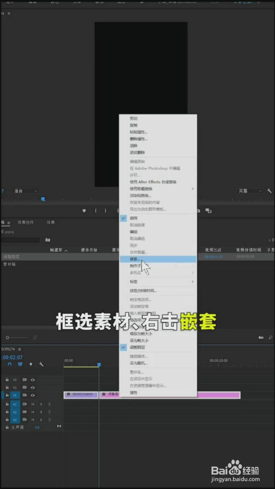The height and width of the screenshot is (489, 275).
Task: Click the Mark In bracket button
Action: (95, 210)
